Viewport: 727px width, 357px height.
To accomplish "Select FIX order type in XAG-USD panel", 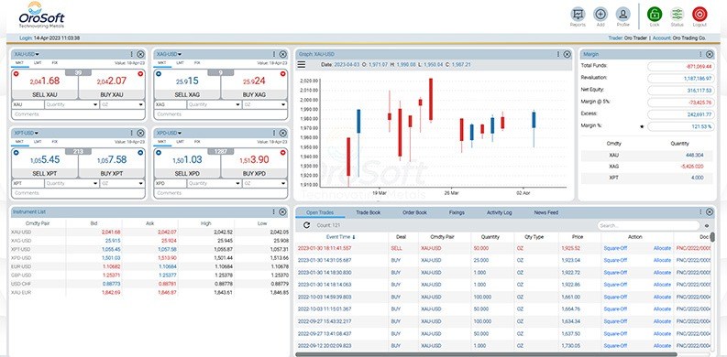I will pyautogui.click(x=197, y=62).
